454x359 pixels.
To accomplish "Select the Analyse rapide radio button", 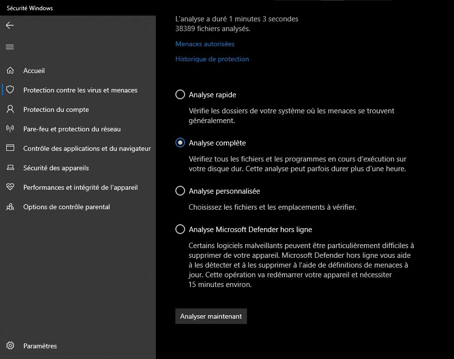I will point(180,94).
